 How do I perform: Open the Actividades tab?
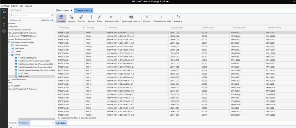point(61,123)
